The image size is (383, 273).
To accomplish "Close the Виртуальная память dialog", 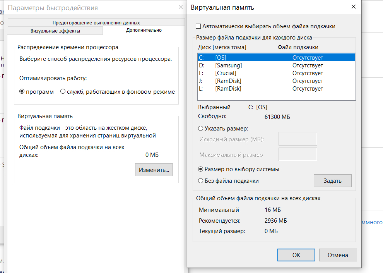I will 353,7.
